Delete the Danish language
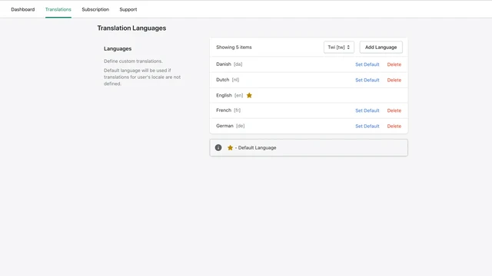Screen dimensions: 492x276 [x=394, y=64]
